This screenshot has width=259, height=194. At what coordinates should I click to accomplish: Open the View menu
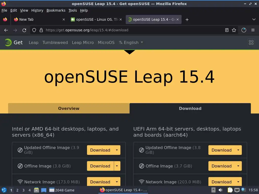(24, 10)
